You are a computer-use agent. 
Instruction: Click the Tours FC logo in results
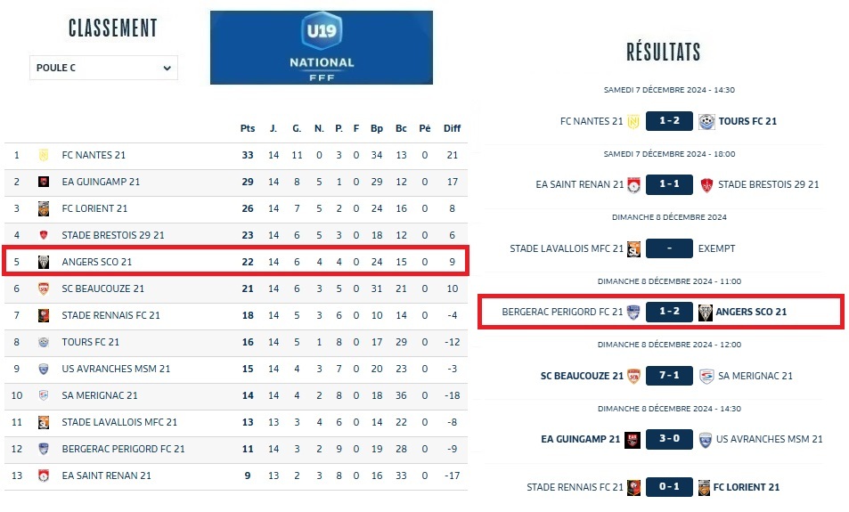706,121
